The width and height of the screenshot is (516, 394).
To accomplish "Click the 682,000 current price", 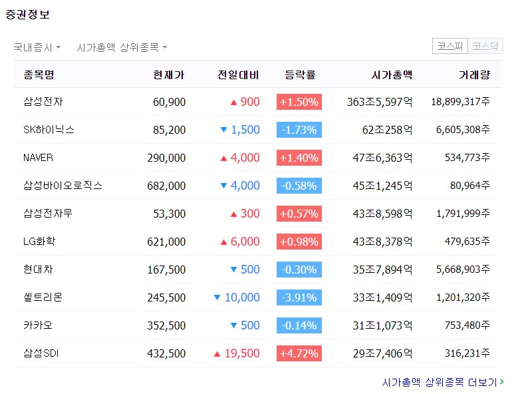I will 166,186.
